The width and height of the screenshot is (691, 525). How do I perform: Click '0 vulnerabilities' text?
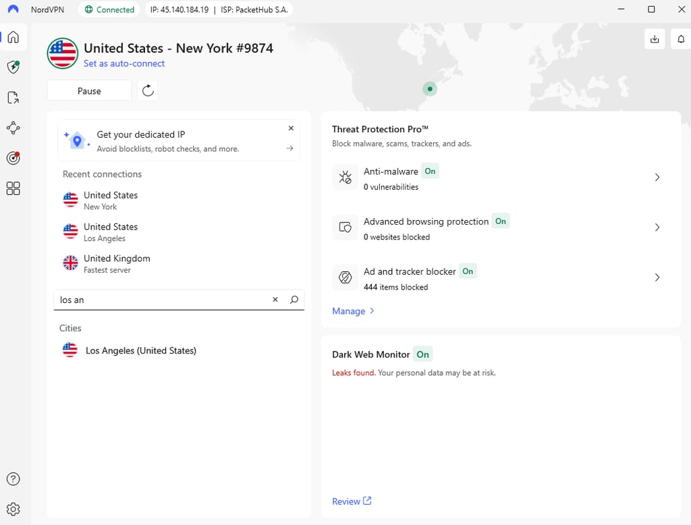[391, 187]
